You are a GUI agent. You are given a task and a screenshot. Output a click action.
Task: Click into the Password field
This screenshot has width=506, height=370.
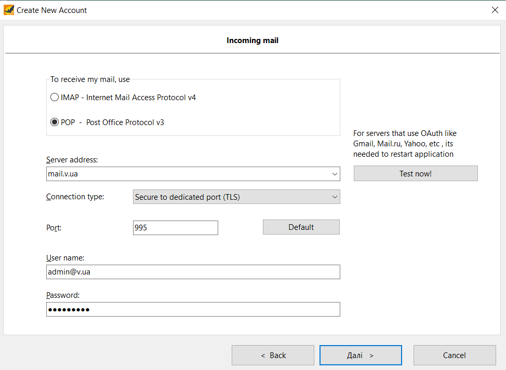coord(193,309)
